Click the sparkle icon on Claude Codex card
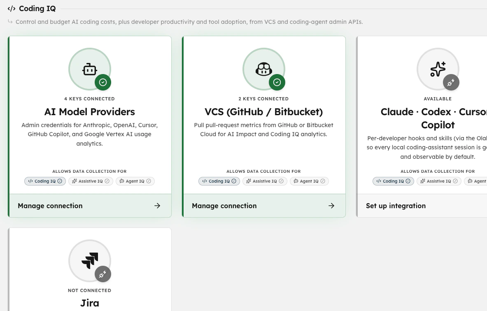The image size is (487, 311). (438, 69)
